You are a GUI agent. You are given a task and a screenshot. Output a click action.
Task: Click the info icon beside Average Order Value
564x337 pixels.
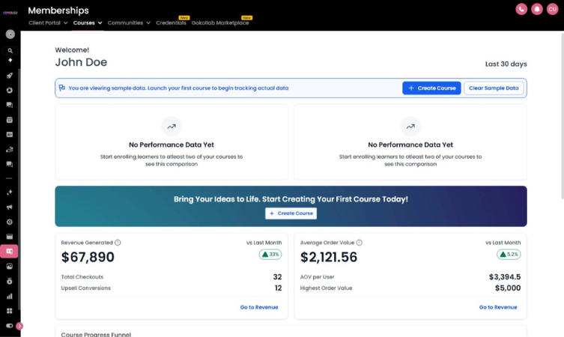pyautogui.click(x=359, y=243)
